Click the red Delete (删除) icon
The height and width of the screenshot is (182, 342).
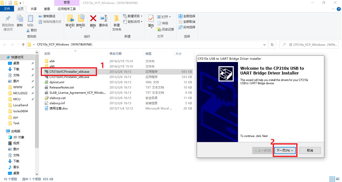click(93, 19)
